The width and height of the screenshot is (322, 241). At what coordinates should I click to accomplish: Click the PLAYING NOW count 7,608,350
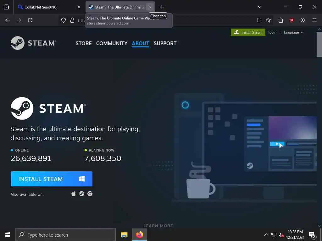(103, 158)
